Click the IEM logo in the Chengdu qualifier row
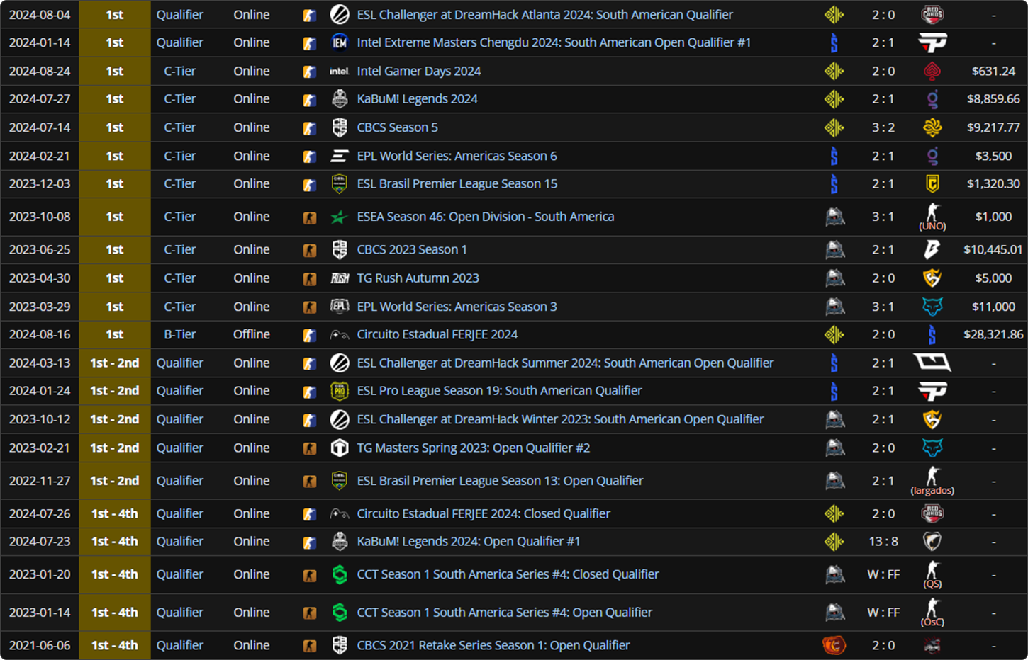The height and width of the screenshot is (660, 1028). click(340, 42)
